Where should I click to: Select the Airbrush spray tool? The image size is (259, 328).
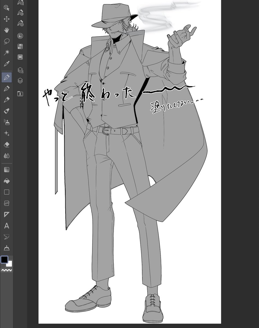pyautogui.click(x=7, y=122)
